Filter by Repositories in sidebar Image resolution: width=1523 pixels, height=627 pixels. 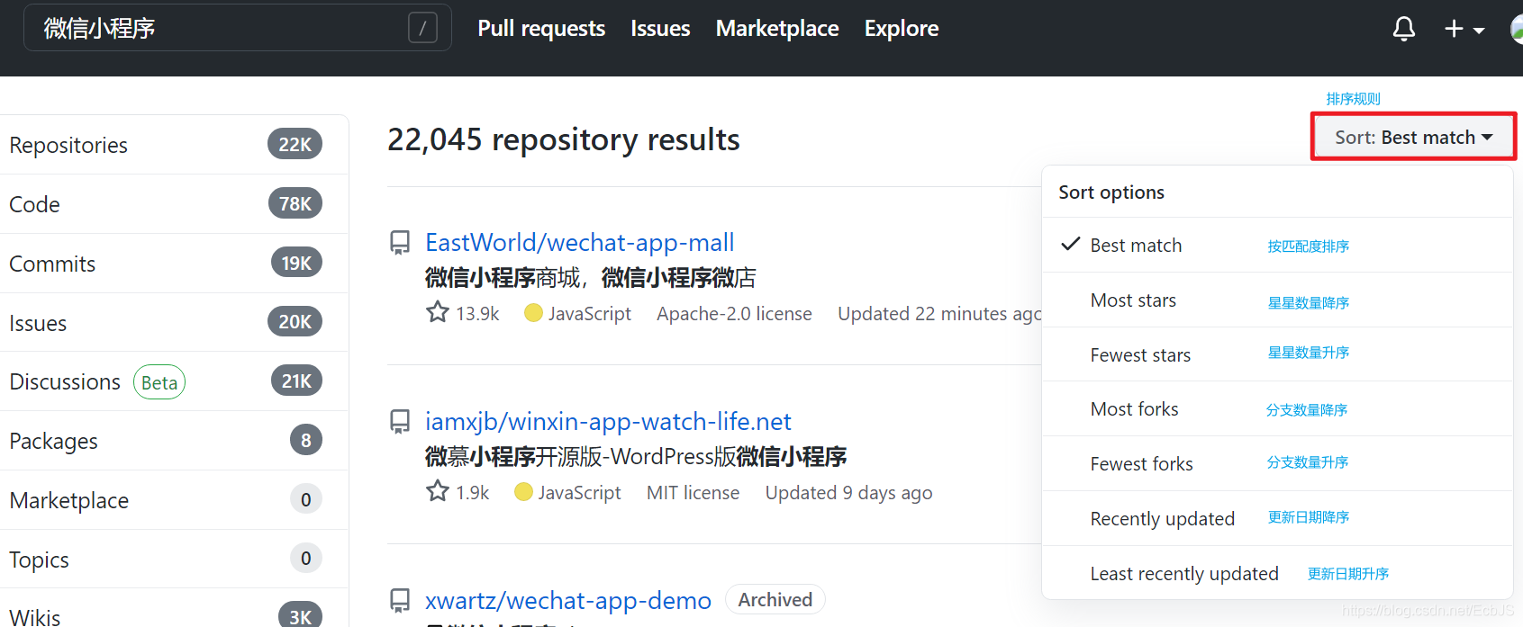tap(174, 145)
